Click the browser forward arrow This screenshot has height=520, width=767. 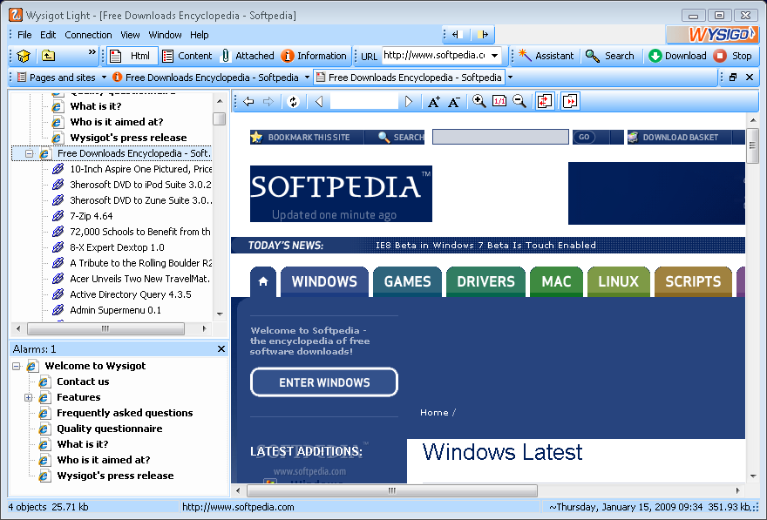tap(268, 102)
